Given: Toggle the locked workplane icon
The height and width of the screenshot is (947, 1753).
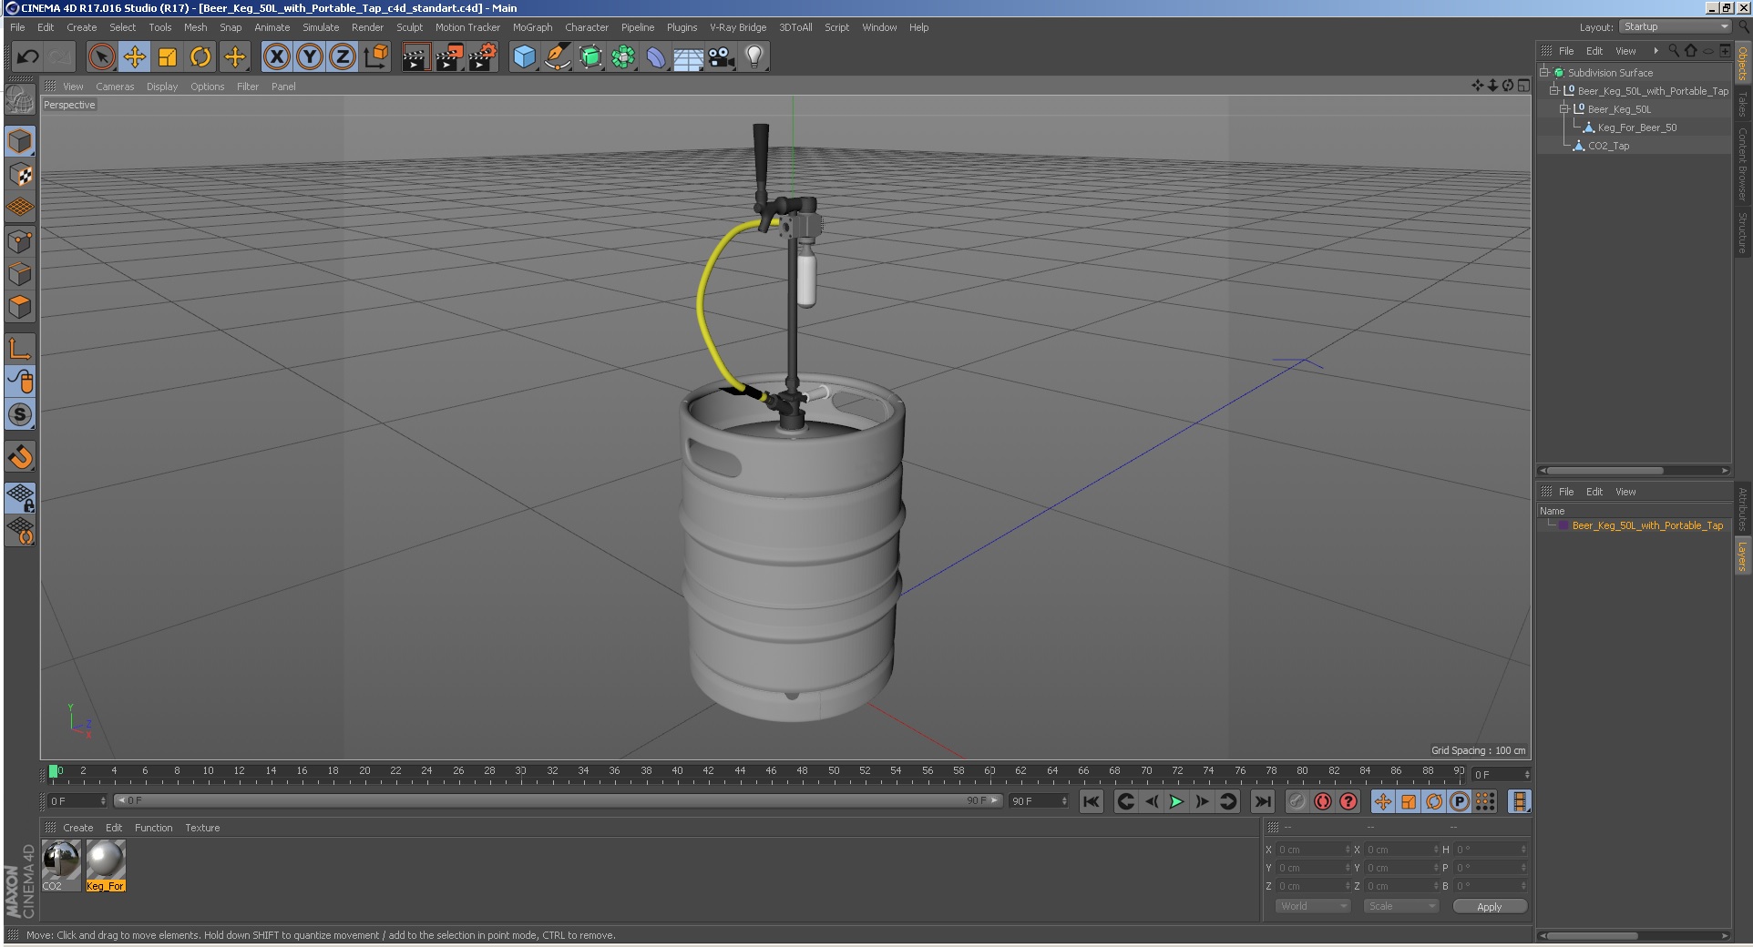Looking at the screenshot, I should pyautogui.click(x=20, y=497).
